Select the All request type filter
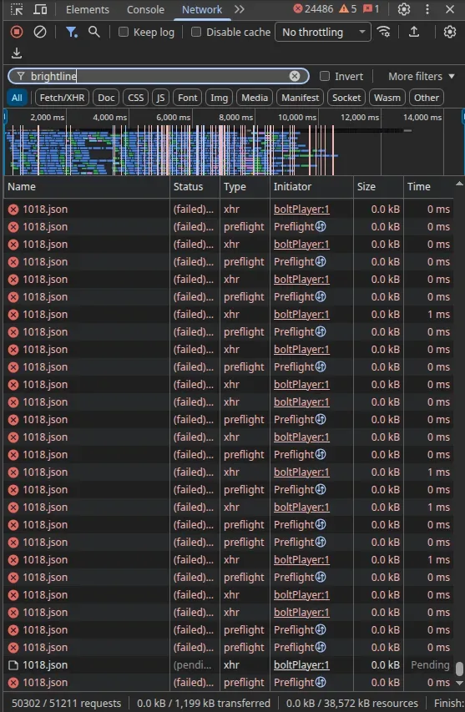Image resolution: width=465 pixels, height=712 pixels. pos(17,98)
